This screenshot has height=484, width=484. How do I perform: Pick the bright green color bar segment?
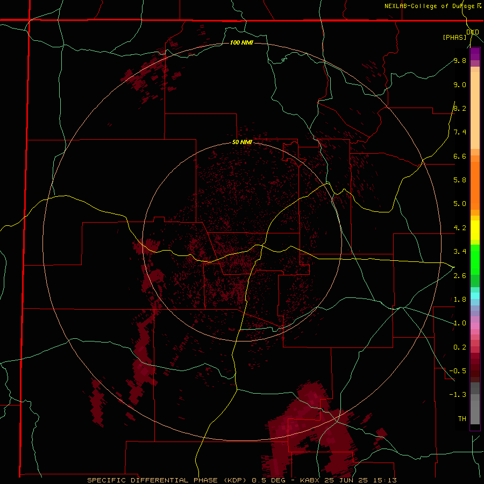(475, 259)
